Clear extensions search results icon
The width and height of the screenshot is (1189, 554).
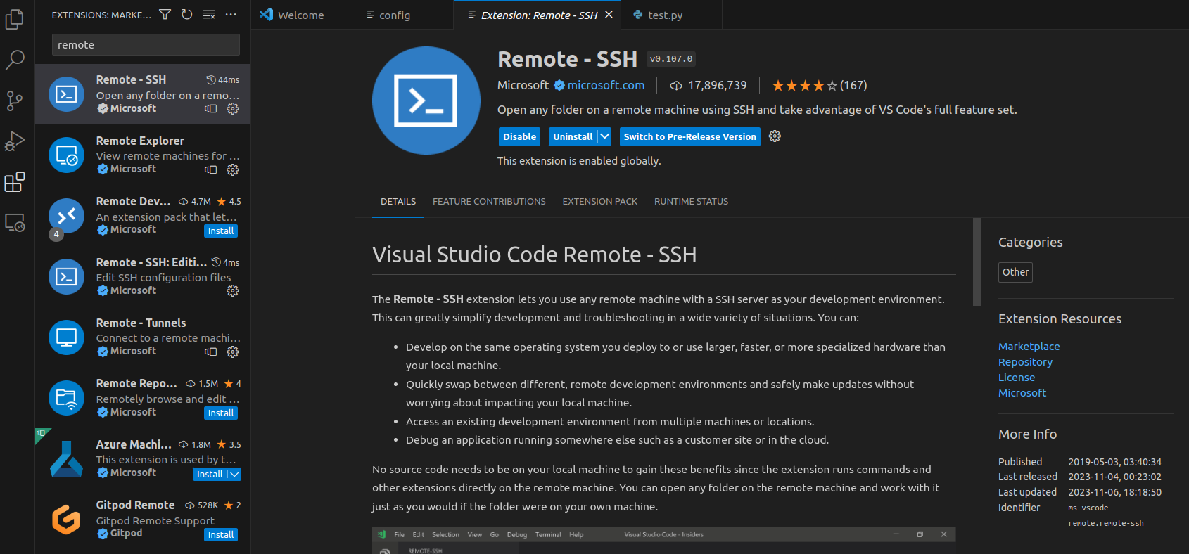point(209,14)
